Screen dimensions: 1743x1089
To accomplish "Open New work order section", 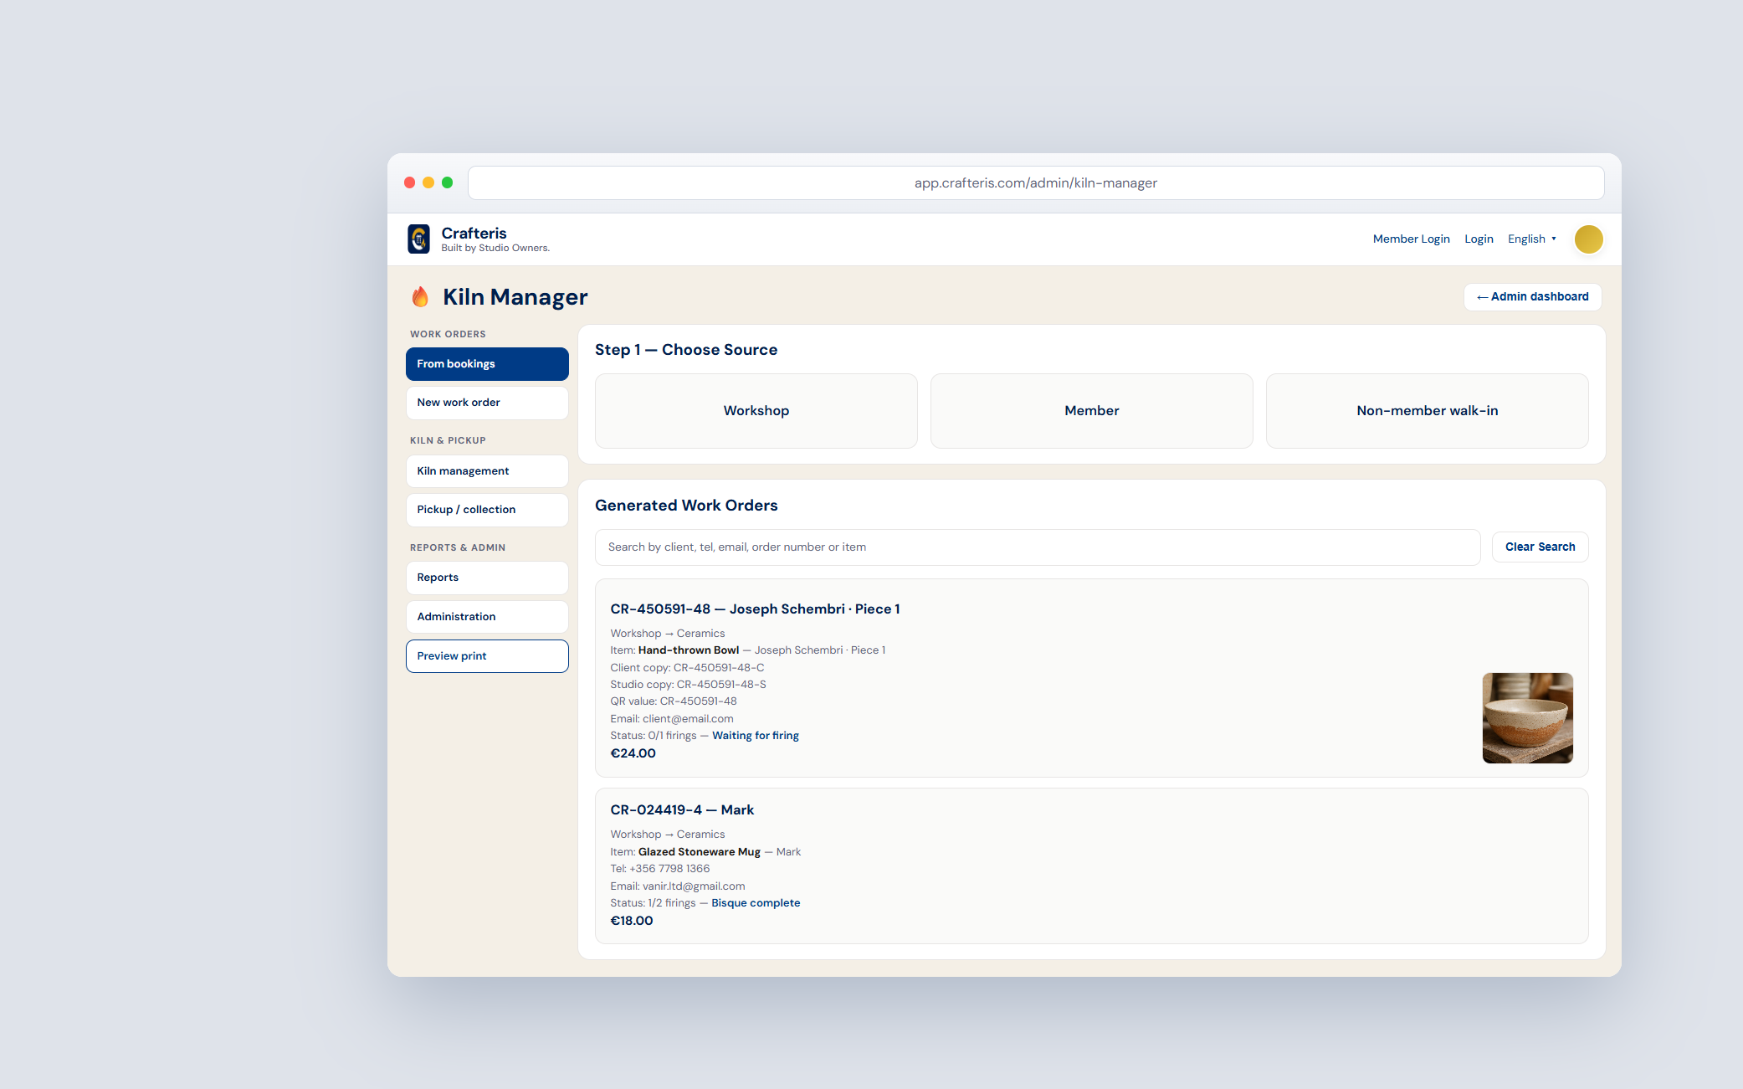I will coord(487,403).
